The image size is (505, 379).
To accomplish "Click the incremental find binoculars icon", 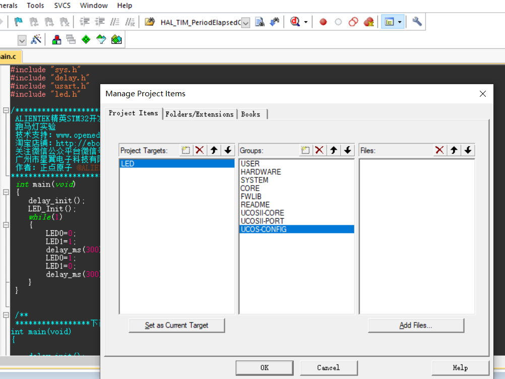I will pos(275,22).
